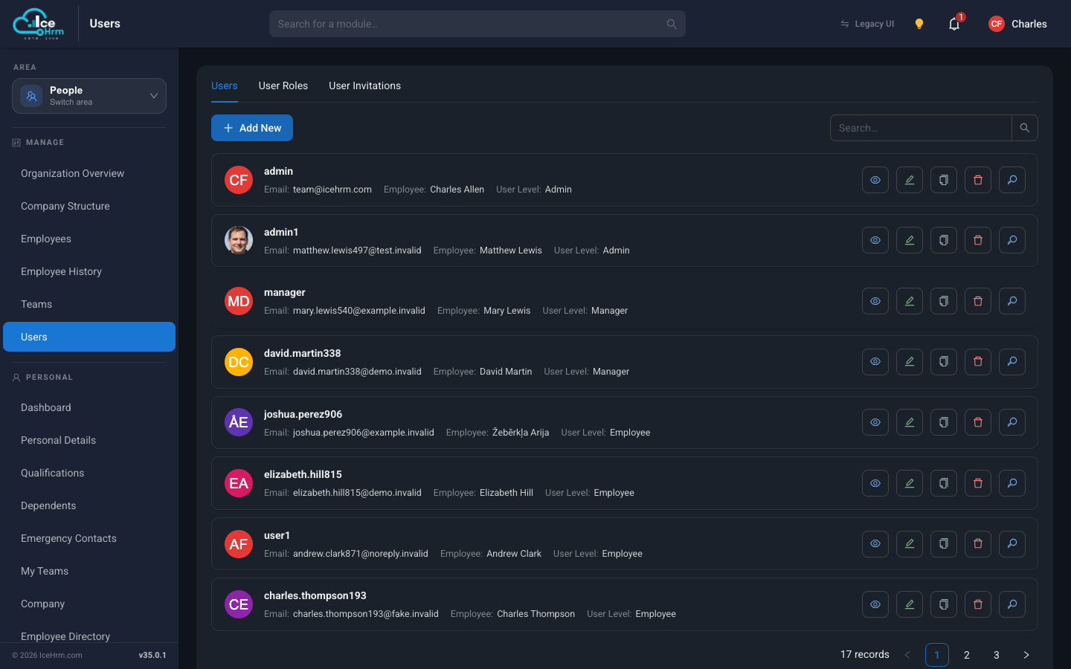
Task: Delete the charles.thompson193 user
Action: pyautogui.click(x=978, y=604)
